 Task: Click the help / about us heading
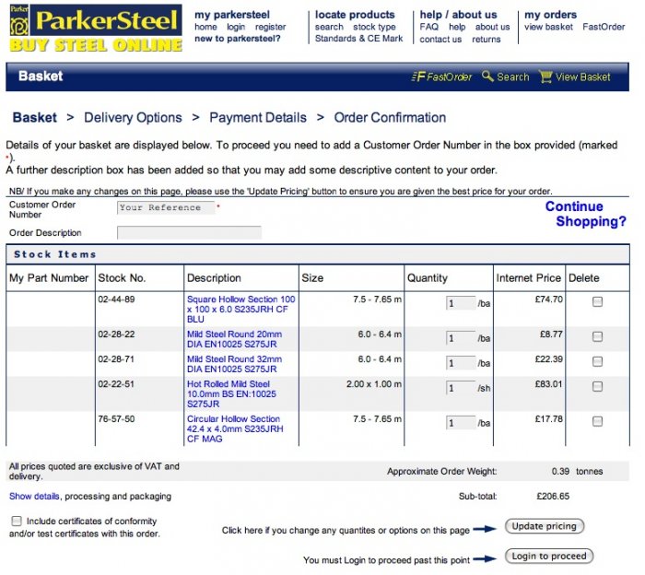pos(458,15)
